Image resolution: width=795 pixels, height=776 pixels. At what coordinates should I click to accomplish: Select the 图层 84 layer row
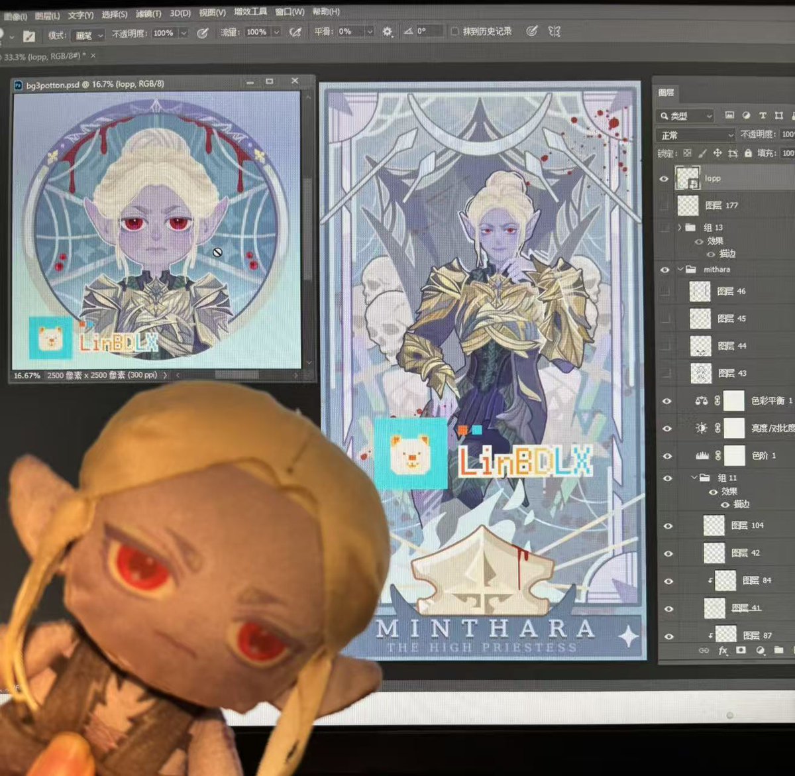coord(735,581)
